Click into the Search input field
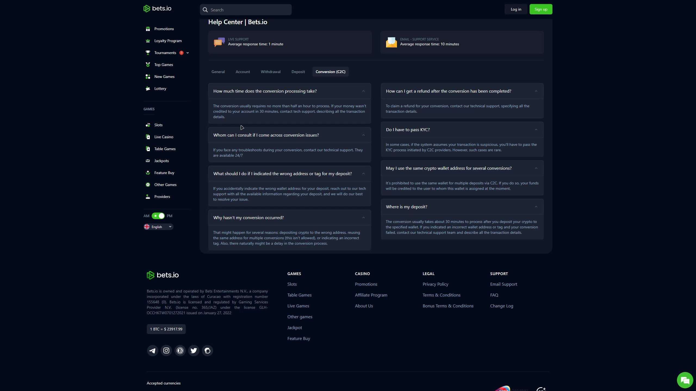The image size is (696, 391). [x=246, y=10]
